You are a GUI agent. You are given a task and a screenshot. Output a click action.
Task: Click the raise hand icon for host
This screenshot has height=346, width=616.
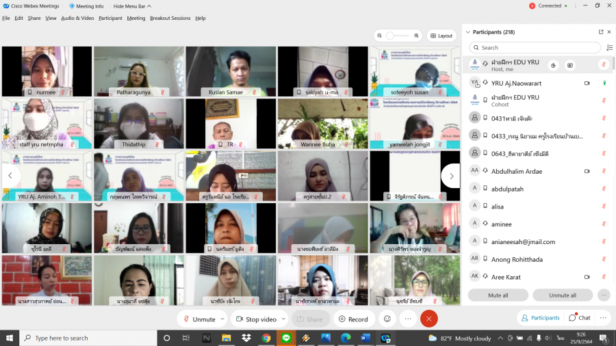[x=553, y=65]
